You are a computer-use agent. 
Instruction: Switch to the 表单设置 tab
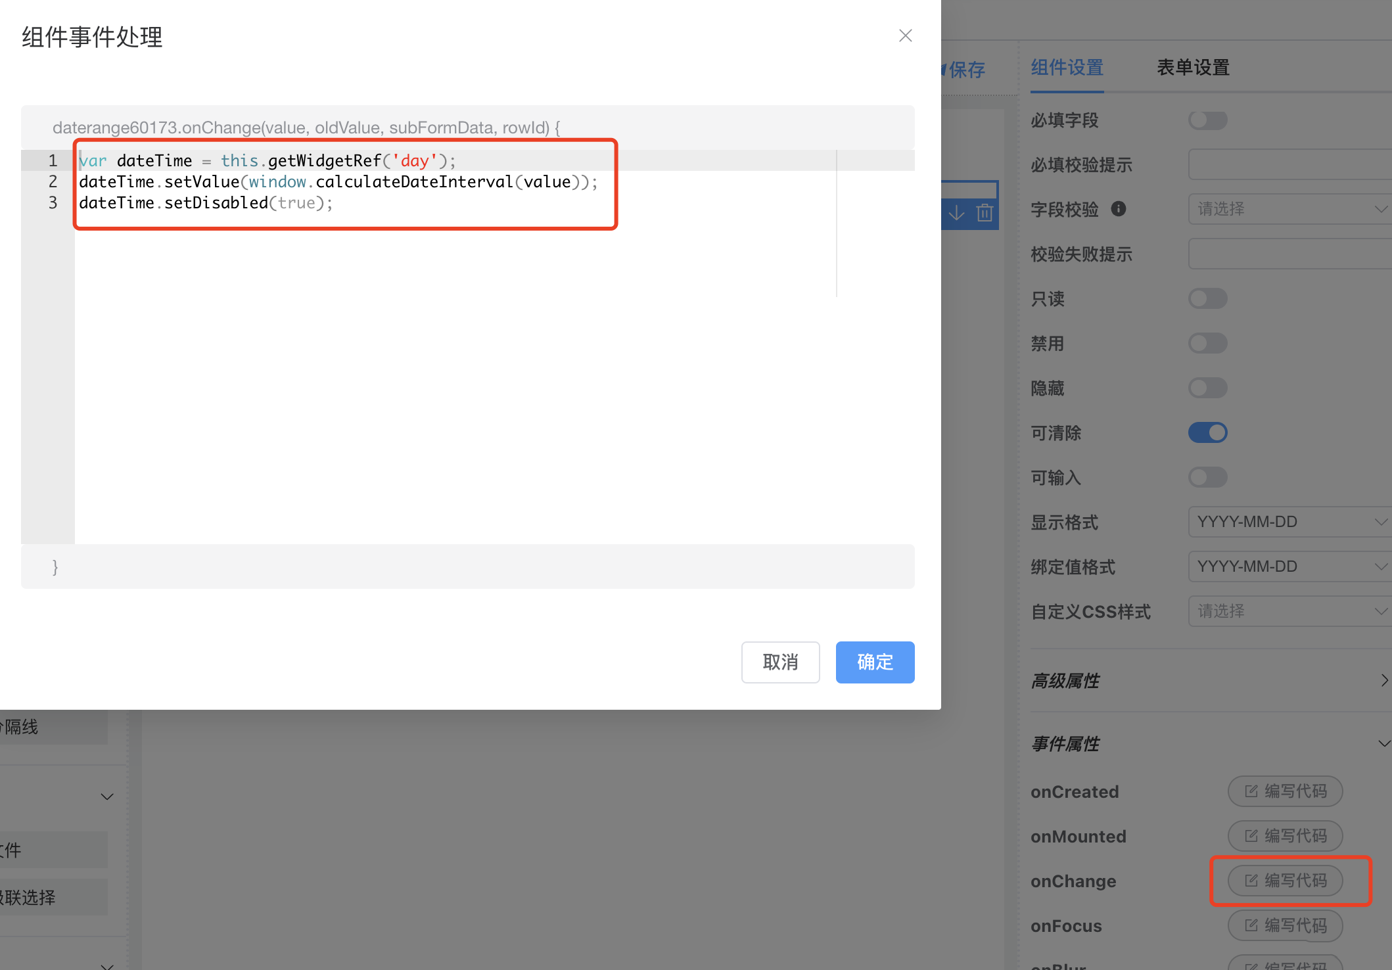(x=1193, y=68)
